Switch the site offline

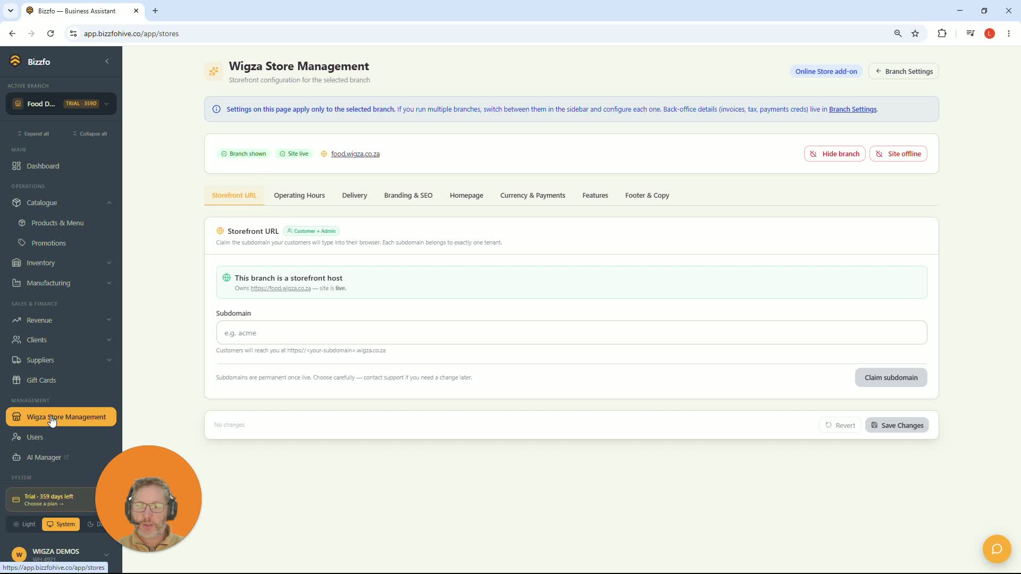tap(898, 154)
